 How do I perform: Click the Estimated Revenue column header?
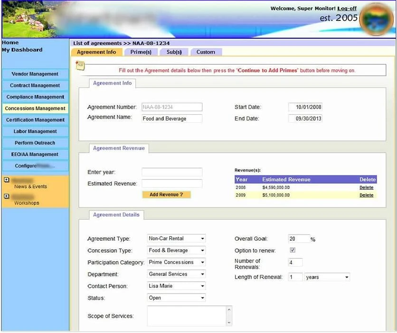(286, 179)
